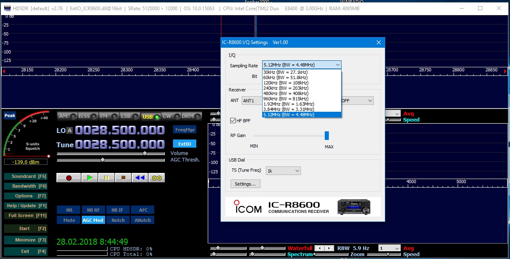Toggle the ANotch auto-notch button
The height and width of the screenshot is (259, 510).
click(143, 220)
